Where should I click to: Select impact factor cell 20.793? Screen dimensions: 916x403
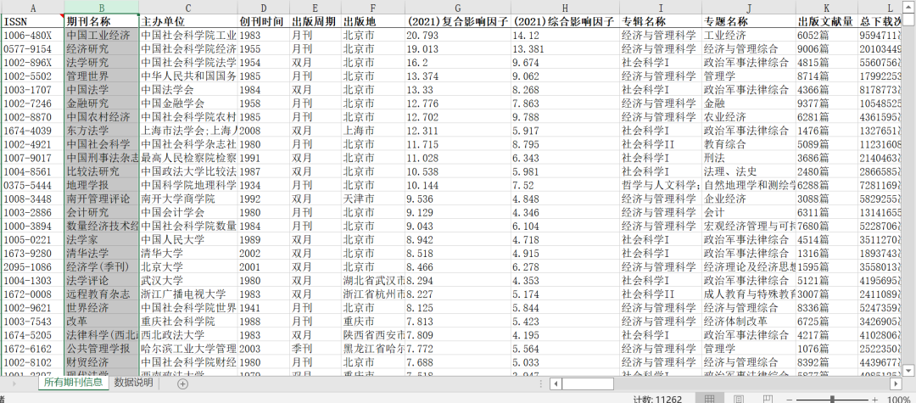click(457, 35)
